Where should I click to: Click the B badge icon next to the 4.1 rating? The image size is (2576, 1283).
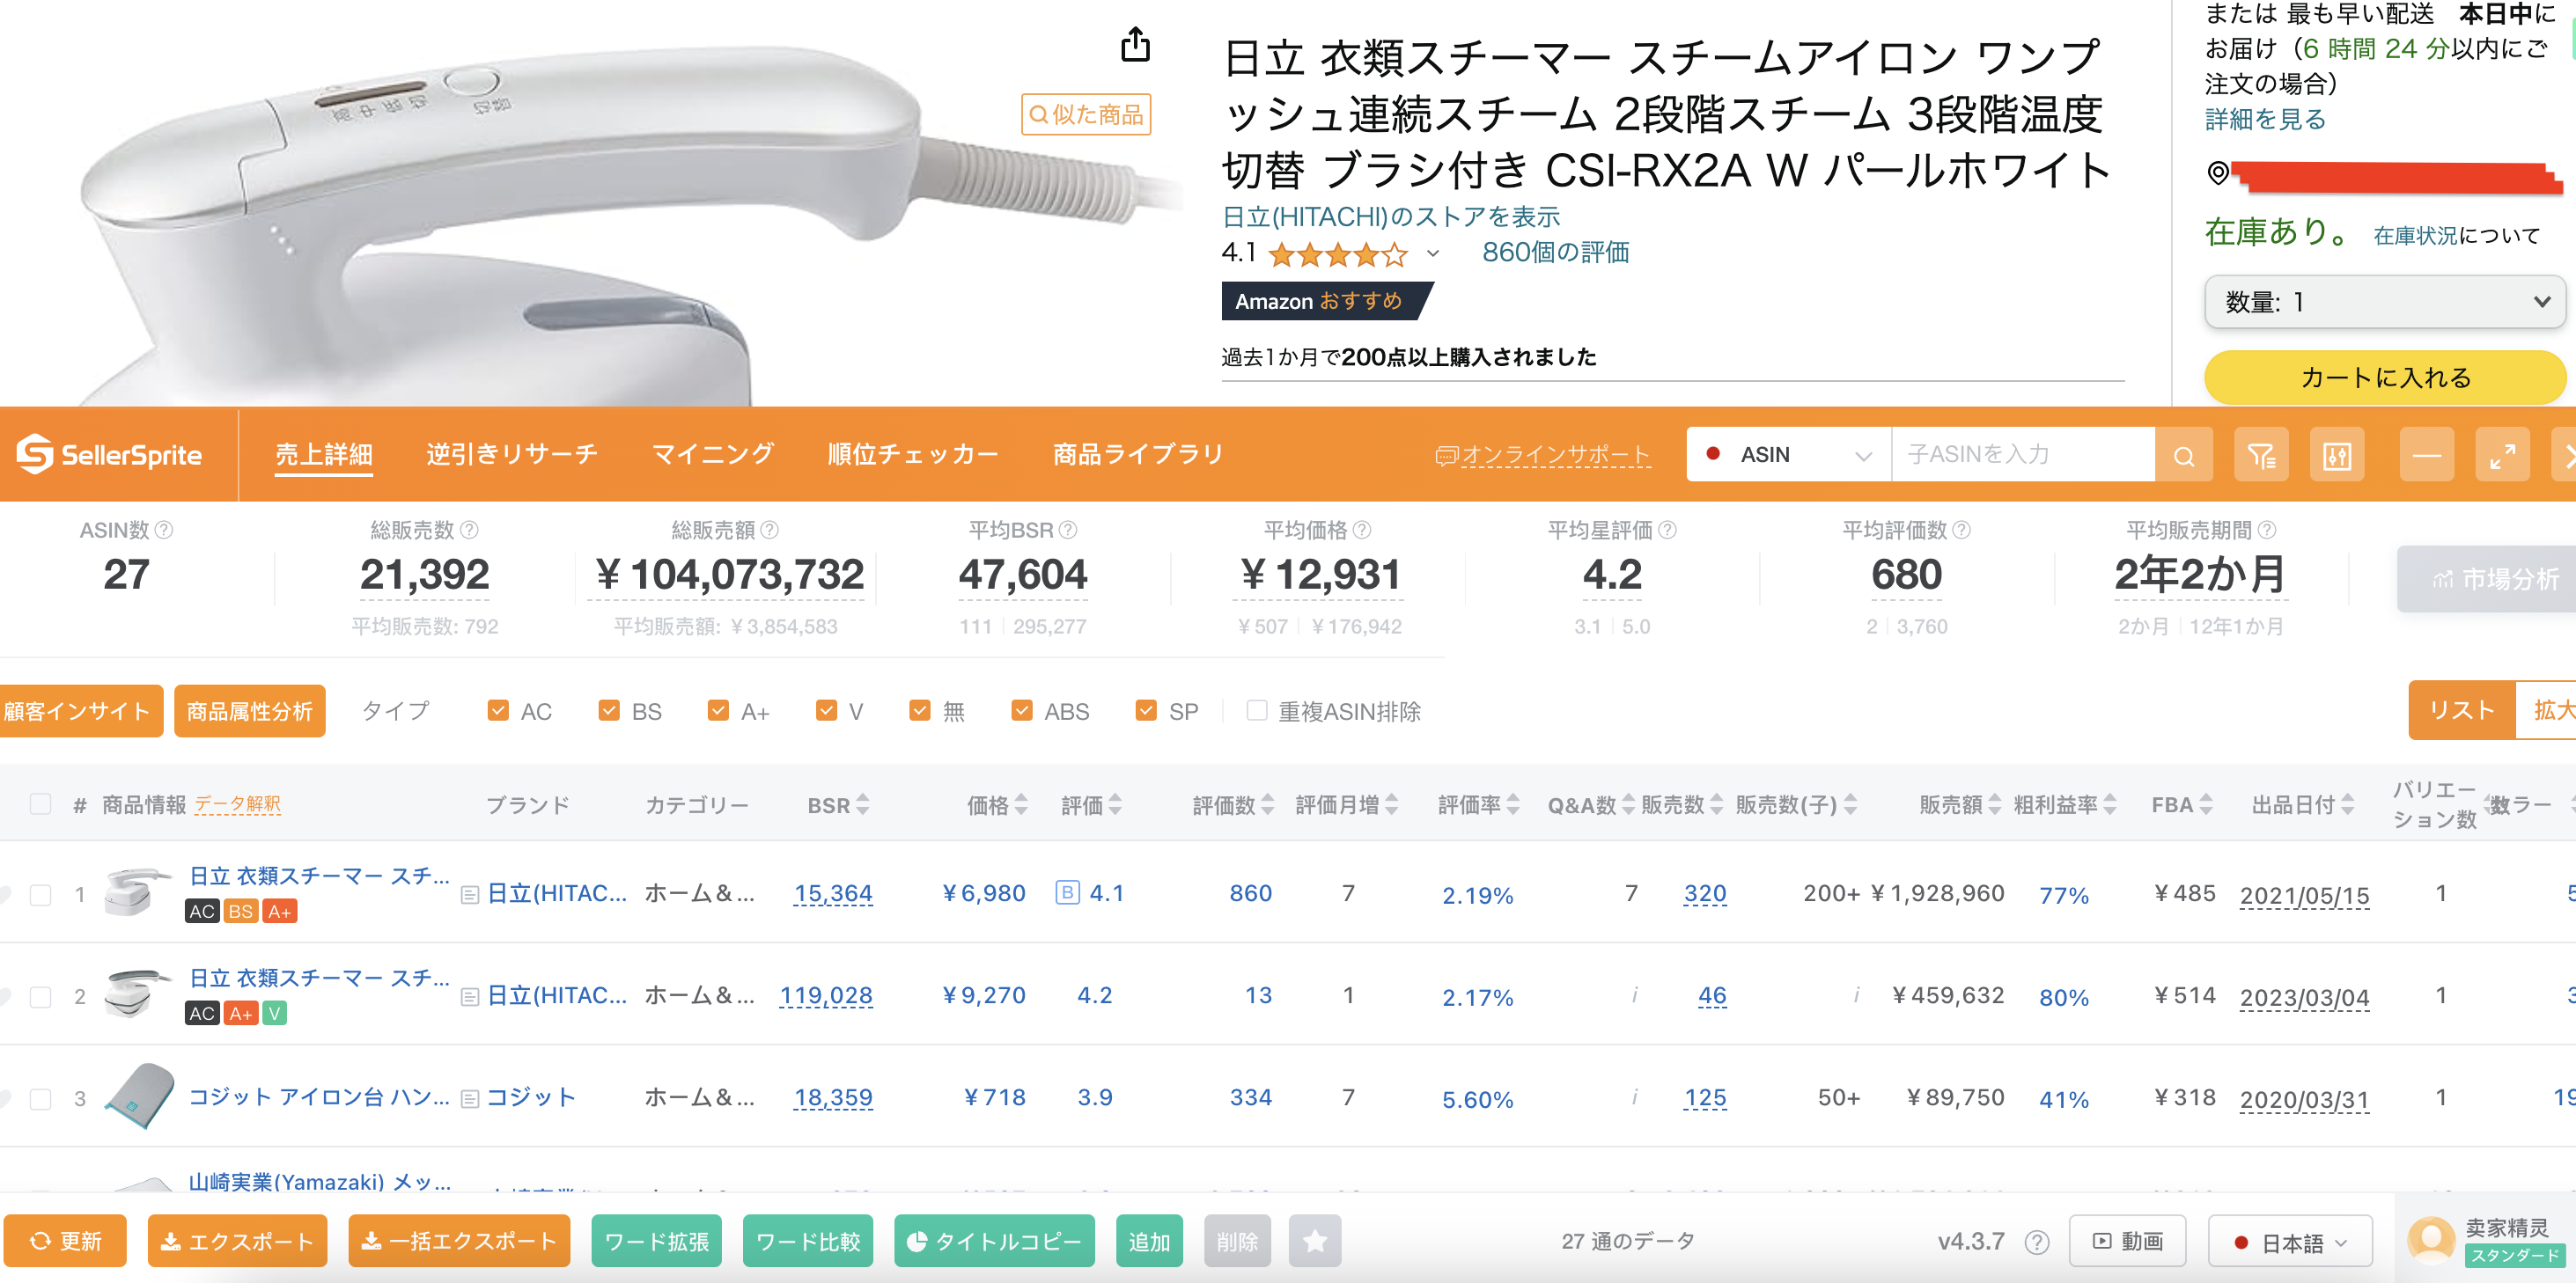[x=1067, y=892]
